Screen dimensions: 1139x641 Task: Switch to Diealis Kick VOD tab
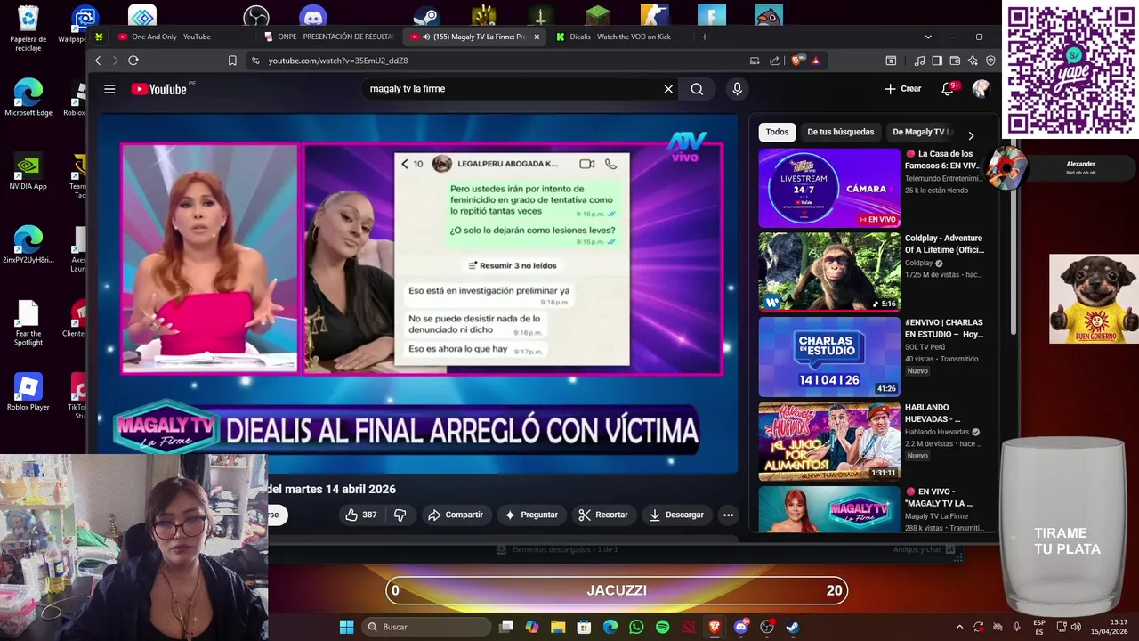tap(620, 37)
